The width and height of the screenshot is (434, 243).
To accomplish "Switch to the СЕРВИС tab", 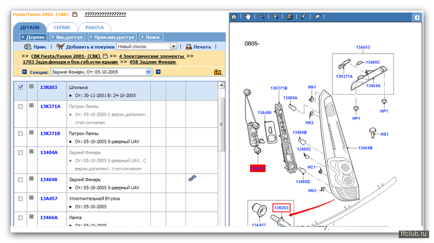I will [x=62, y=28].
